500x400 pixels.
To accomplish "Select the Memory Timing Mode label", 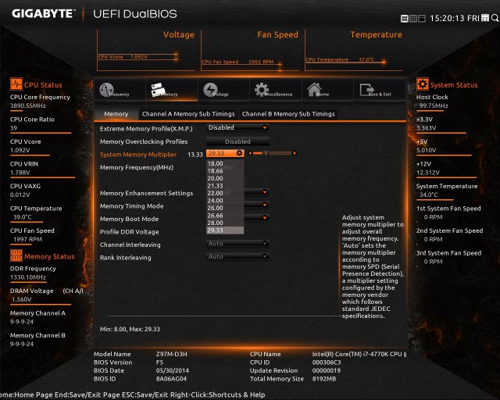I will (132, 206).
